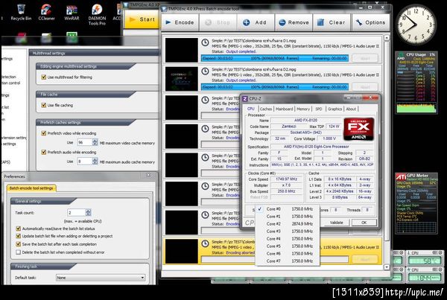Select the D2.mpg task thumbnail
This screenshot has height=300, width=447.
click(x=182, y=79)
